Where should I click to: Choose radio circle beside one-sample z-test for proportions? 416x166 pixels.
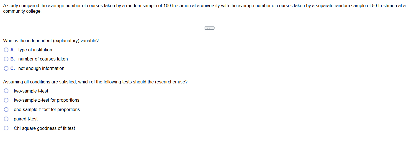pos(6,110)
